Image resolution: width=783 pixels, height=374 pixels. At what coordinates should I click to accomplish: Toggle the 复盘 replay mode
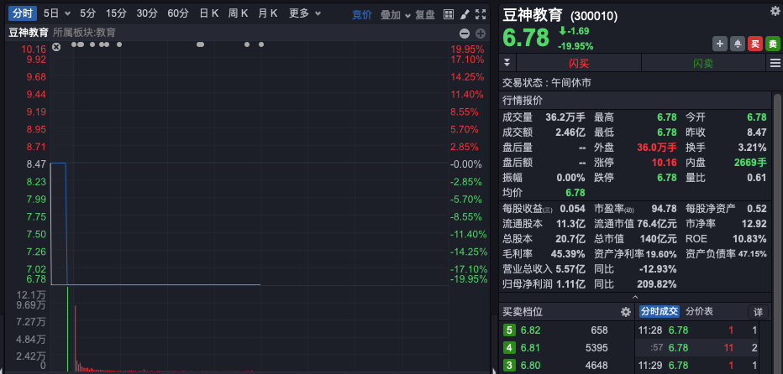[x=425, y=14]
